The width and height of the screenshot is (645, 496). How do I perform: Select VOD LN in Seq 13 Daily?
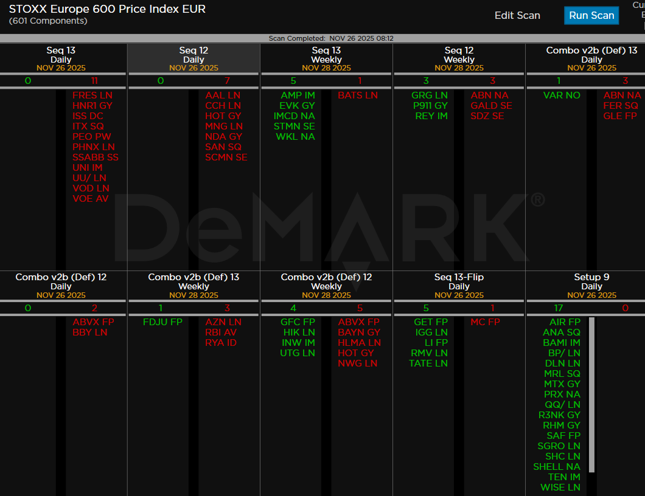tap(91, 188)
